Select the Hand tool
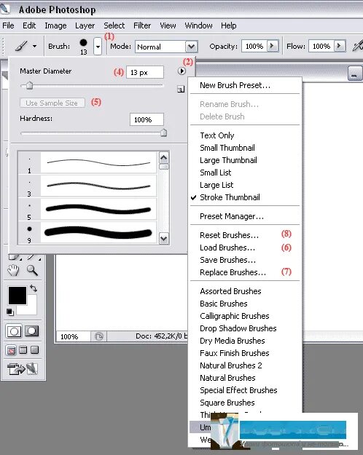The image size is (363, 455). click(13, 270)
